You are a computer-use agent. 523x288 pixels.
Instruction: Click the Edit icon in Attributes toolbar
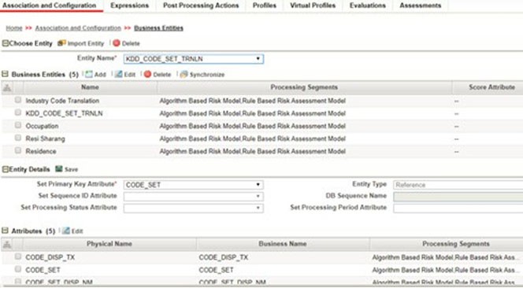coord(66,231)
